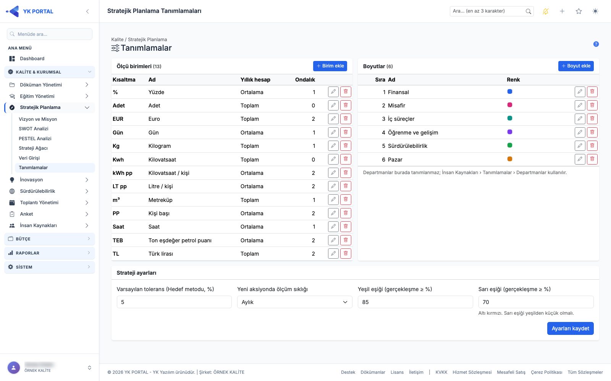Open the Destek footer link
611x381 pixels.
pos(348,372)
